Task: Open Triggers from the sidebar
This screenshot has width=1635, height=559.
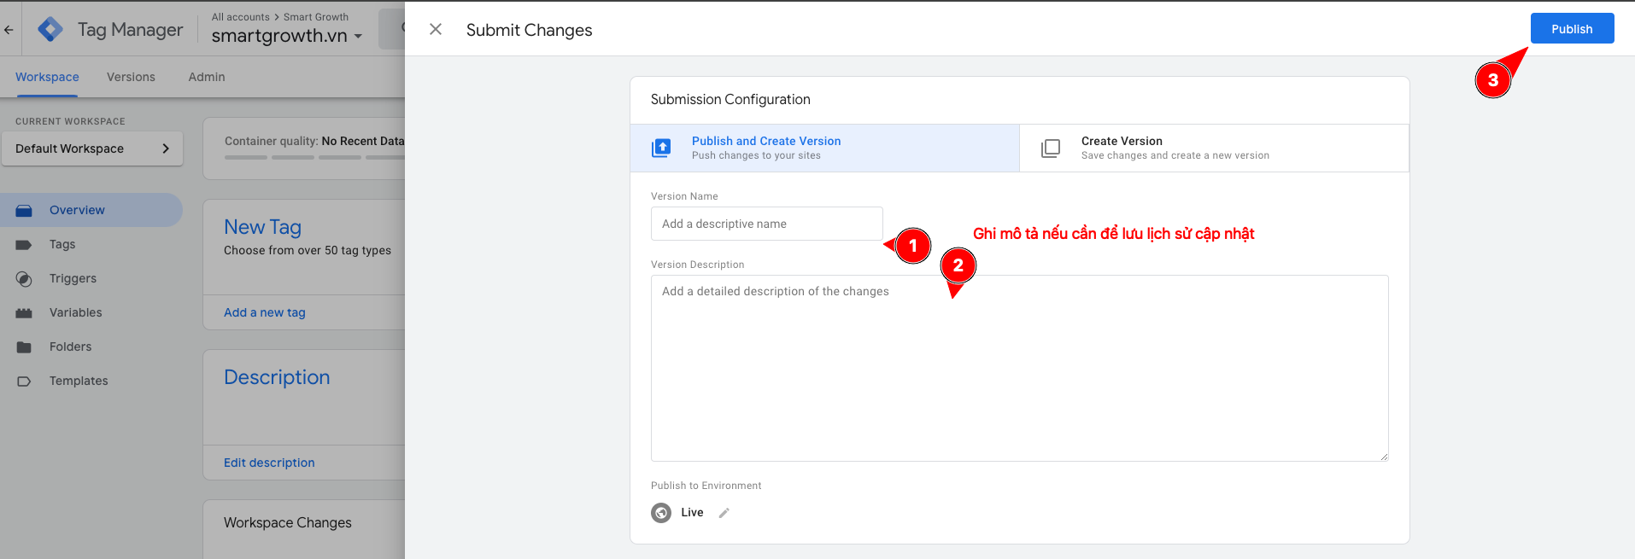Action: (73, 278)
